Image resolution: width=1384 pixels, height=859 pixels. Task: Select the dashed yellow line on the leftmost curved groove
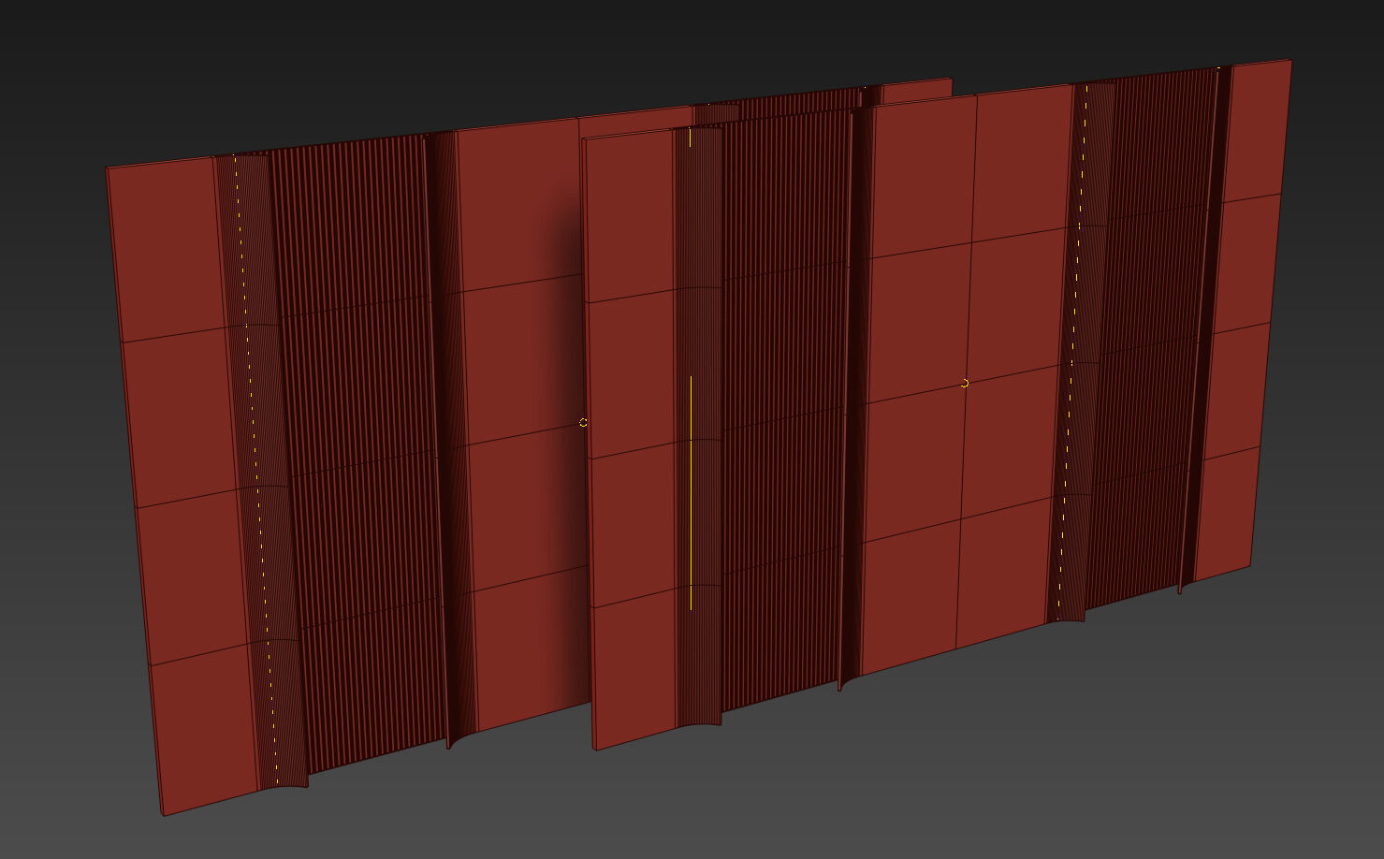[256, 468]
